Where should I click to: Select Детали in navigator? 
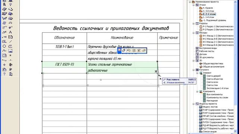[x=203, y=54]
